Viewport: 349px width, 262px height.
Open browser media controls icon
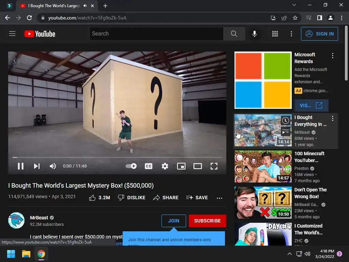(x=308, y=18)
